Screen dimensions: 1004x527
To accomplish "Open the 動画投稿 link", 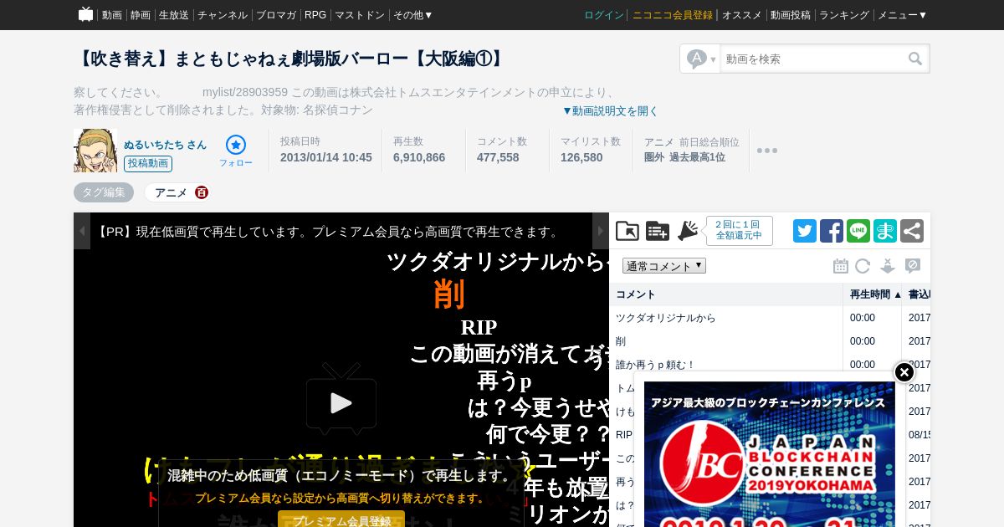I will coord(791,15).
